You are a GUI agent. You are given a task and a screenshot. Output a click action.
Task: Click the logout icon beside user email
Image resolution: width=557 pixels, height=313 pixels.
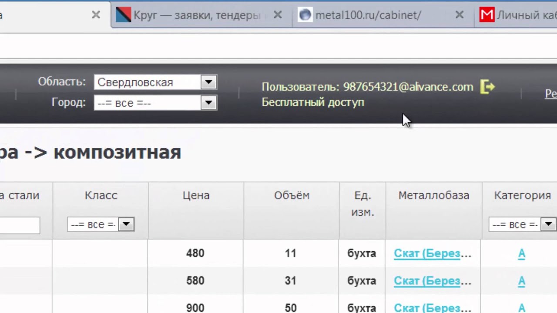click(x=488, y=87)
